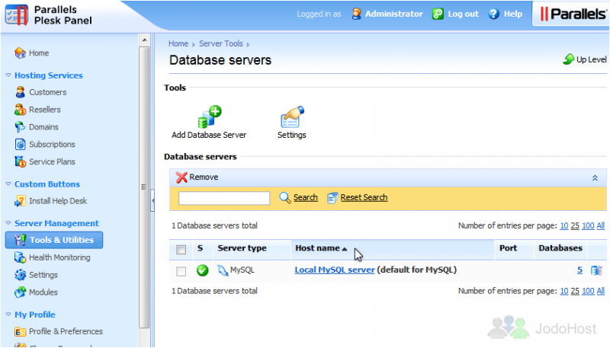Go to Home breadcrumb link
The width and height of the screenshot is (610, 348).
click(x=178, y=43)
